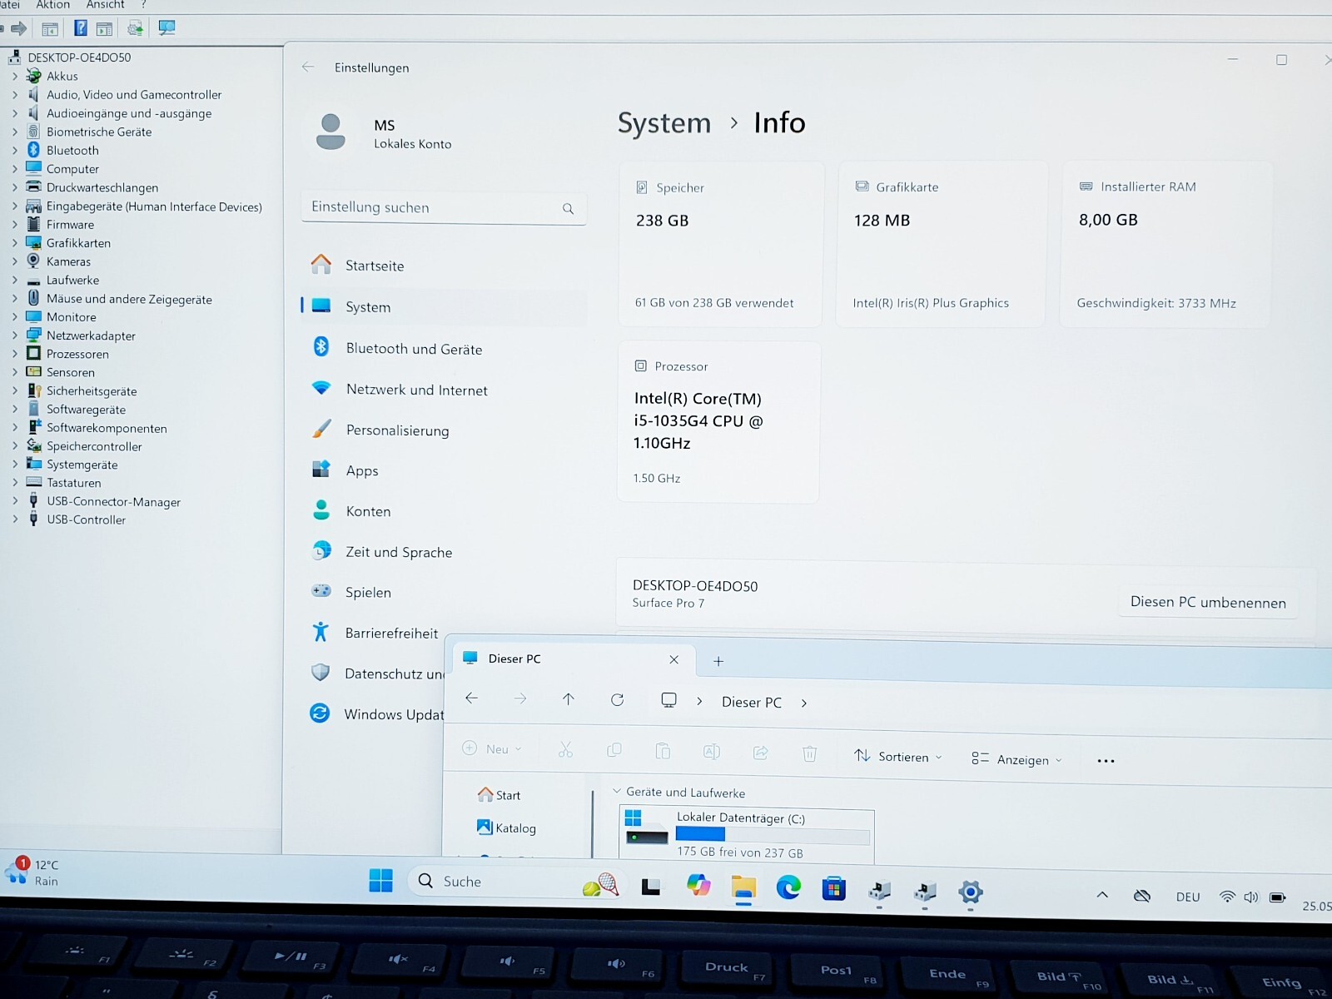Viewport: 1332px width, 999px height.
Task: Expand the USB-Controller tree node
Action: [x=14, y=519]
